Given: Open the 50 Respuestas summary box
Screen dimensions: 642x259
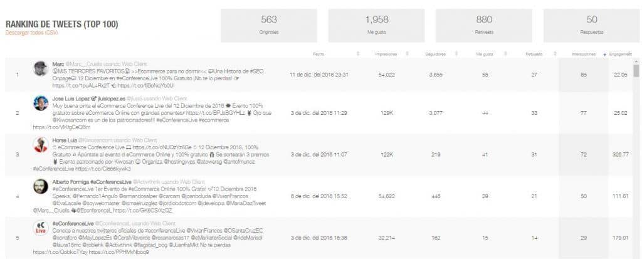Looking at the screenshot, I should tap(592, 26).
